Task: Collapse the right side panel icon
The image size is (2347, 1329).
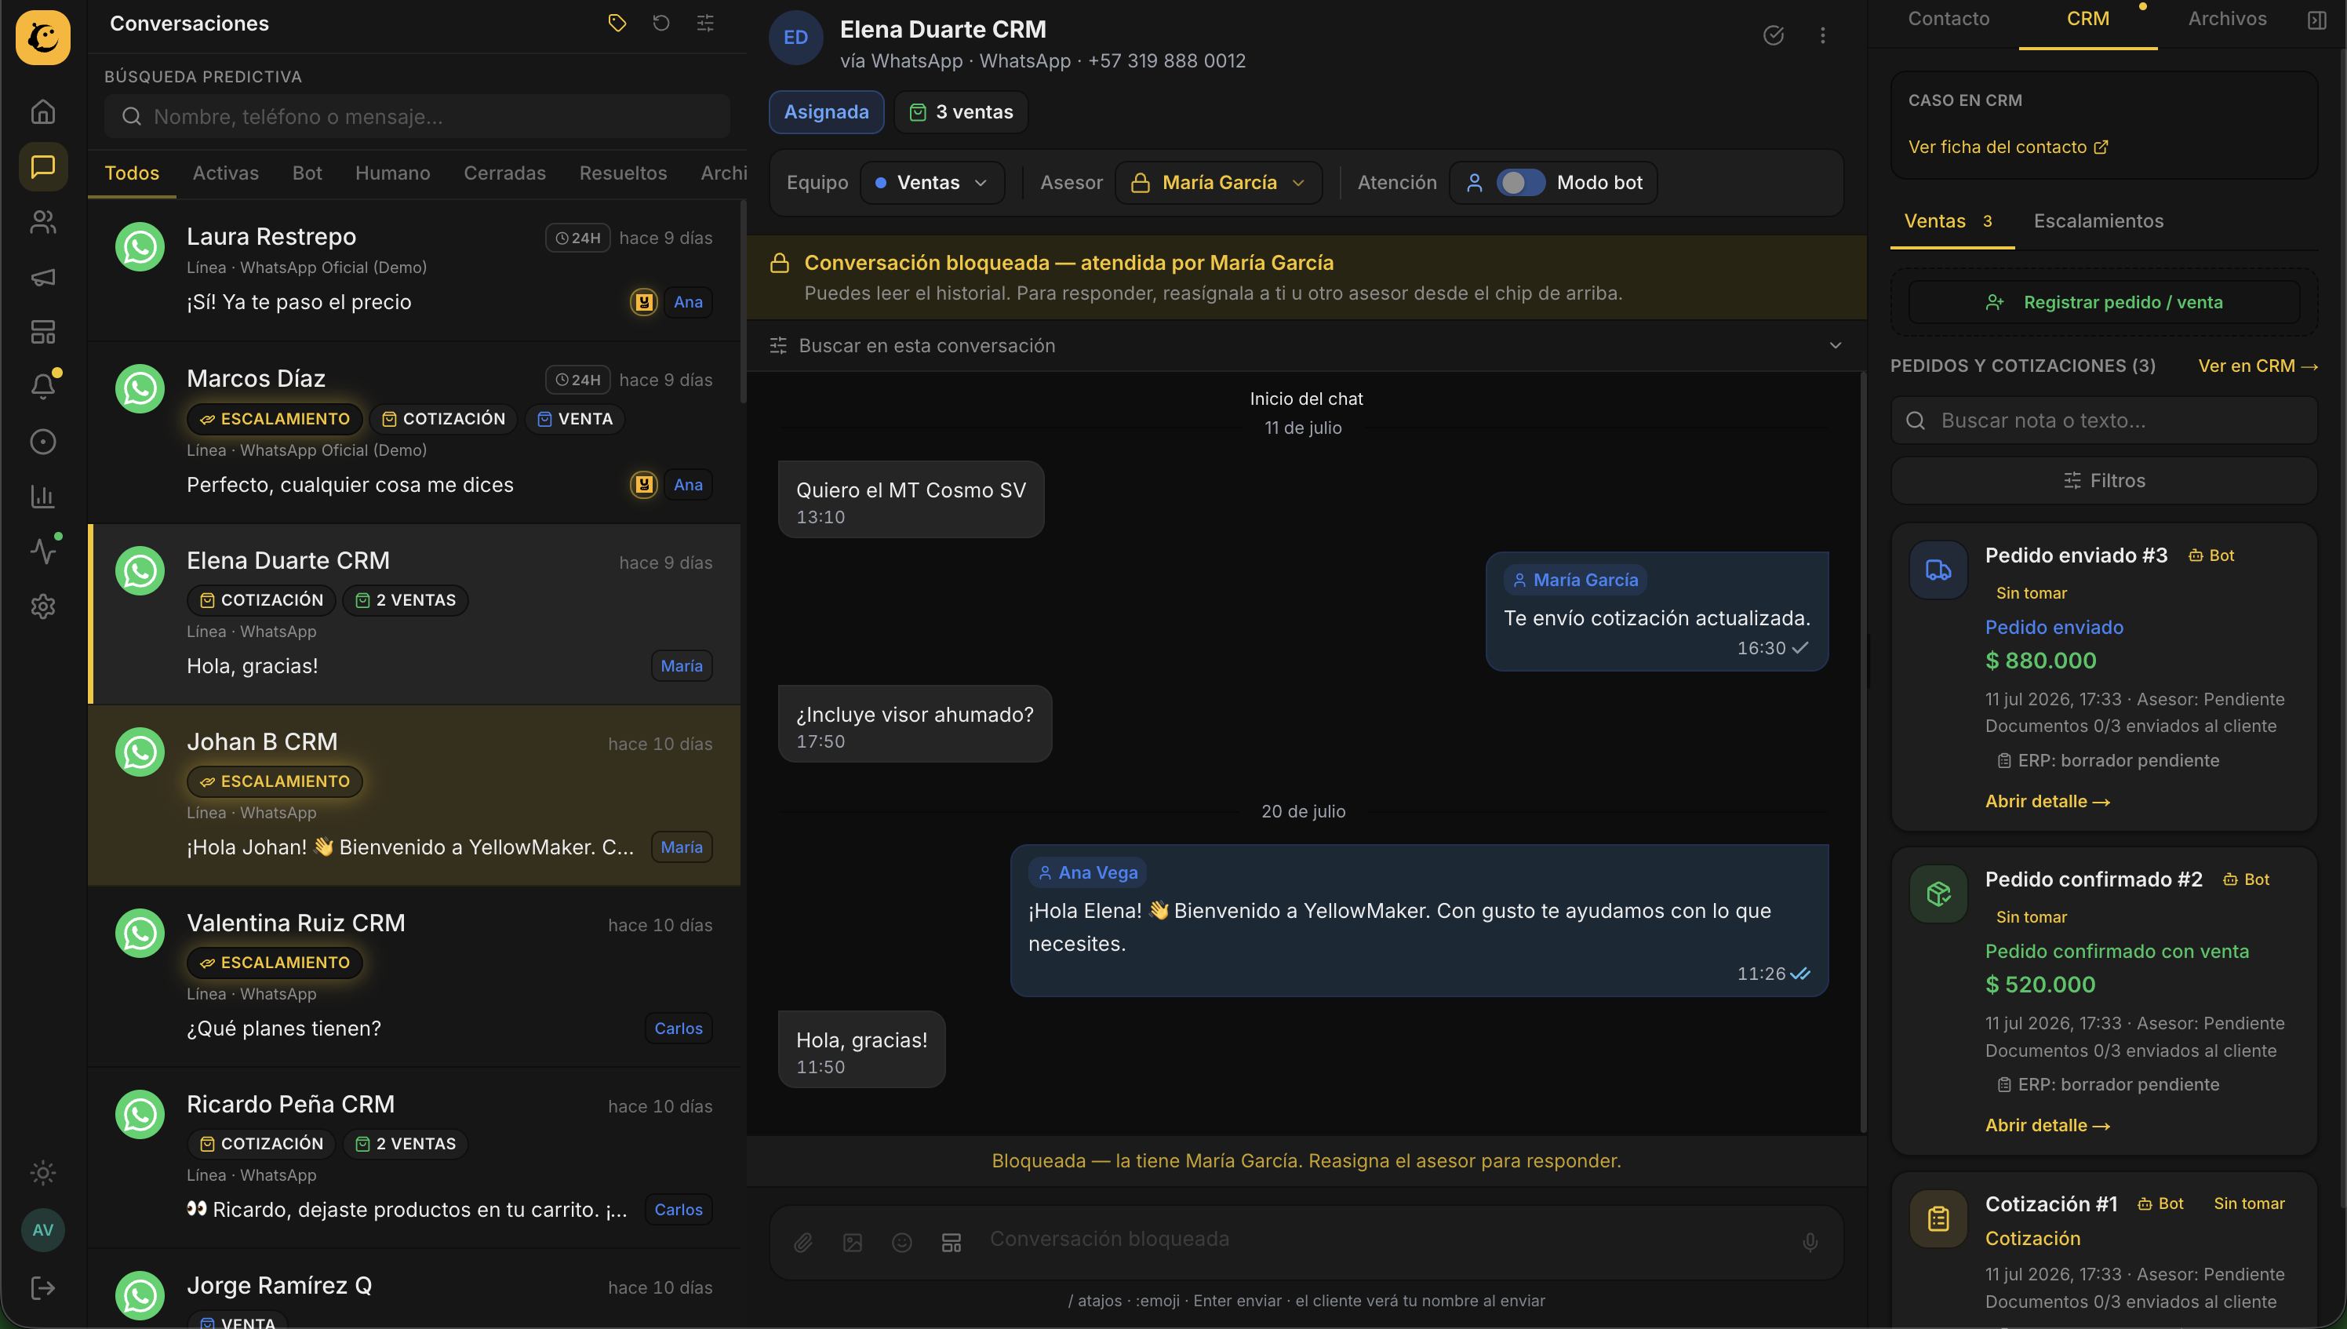Action: click(2316, 20)
